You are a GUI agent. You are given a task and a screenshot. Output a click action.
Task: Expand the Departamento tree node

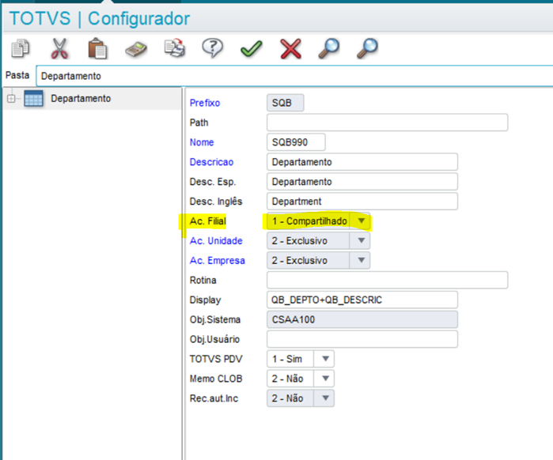pyautogui.click(x=11, y=99)
